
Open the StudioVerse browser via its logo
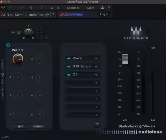click(x=71, y=14)
